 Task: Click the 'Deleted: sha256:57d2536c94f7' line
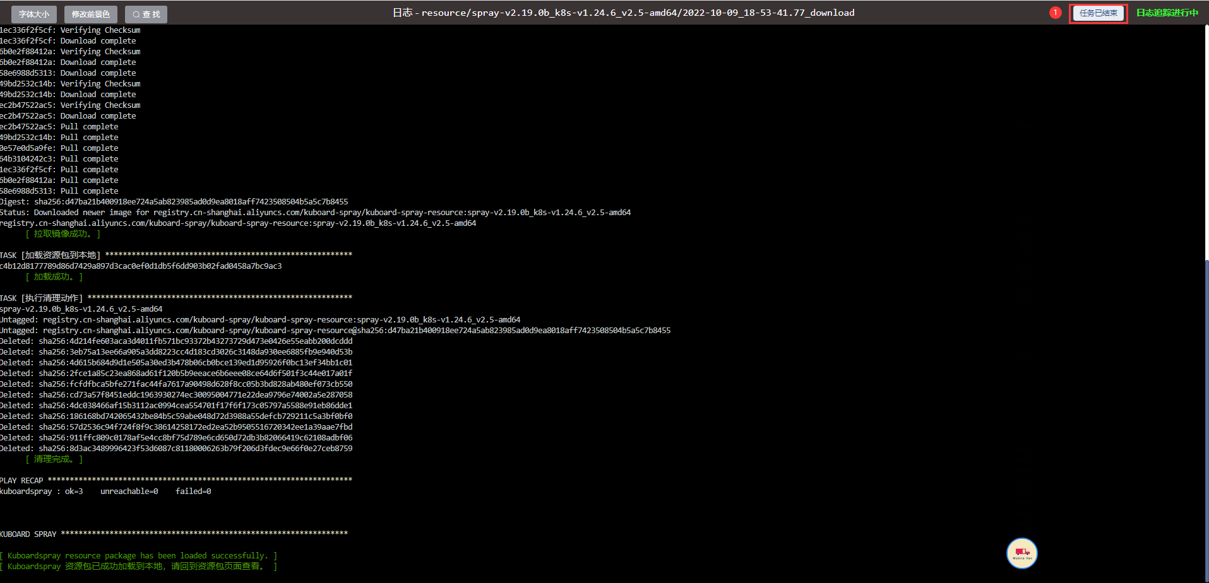coord(176,427)
